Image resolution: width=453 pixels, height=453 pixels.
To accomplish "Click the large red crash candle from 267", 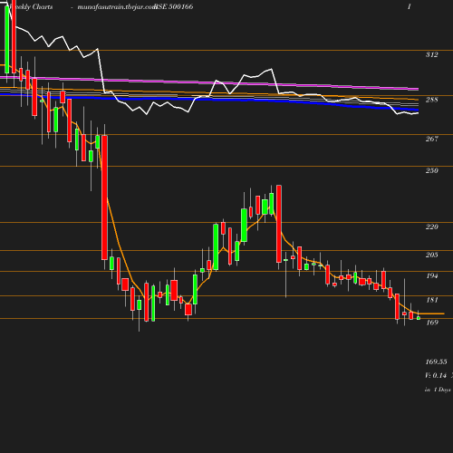I will coord(104,198).
